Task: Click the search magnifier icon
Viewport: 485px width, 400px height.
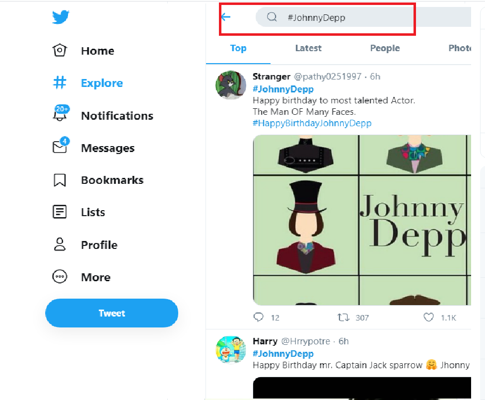Action: [272, 17]
